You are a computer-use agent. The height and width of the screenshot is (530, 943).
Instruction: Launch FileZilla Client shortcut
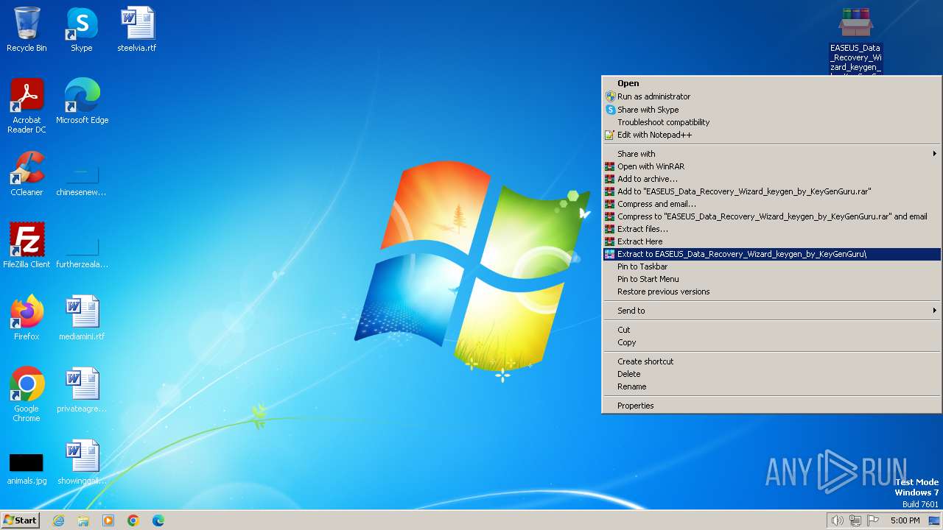tap(27, 246)
